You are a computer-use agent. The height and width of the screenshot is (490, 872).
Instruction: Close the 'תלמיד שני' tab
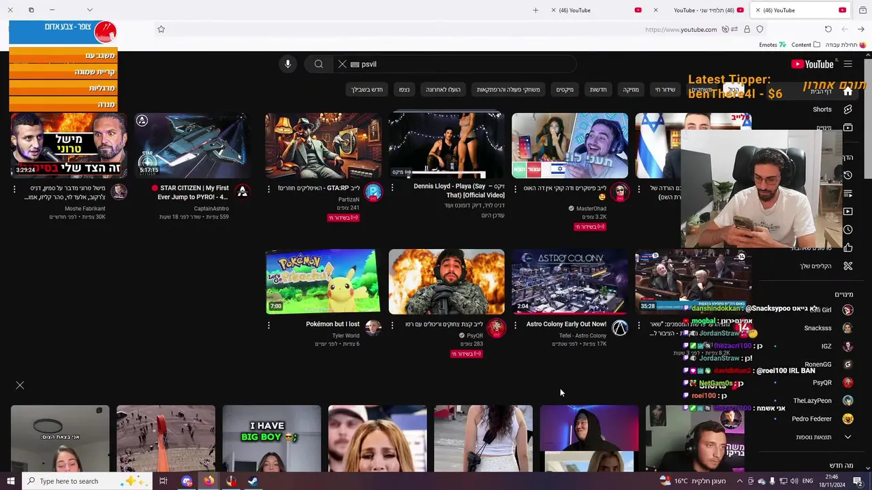tap(655, 10)
